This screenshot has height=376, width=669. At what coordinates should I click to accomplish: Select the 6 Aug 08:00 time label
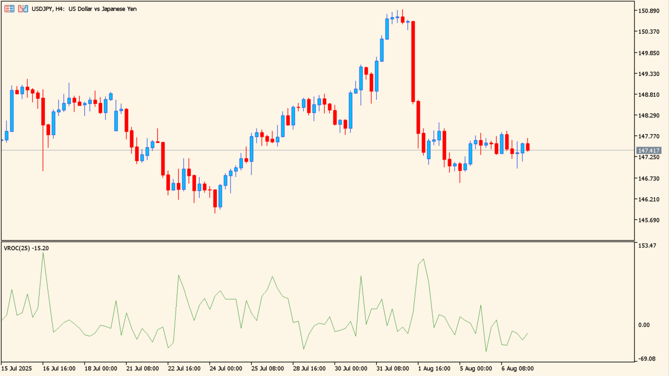pyautogui.click(x=517, y=368)
